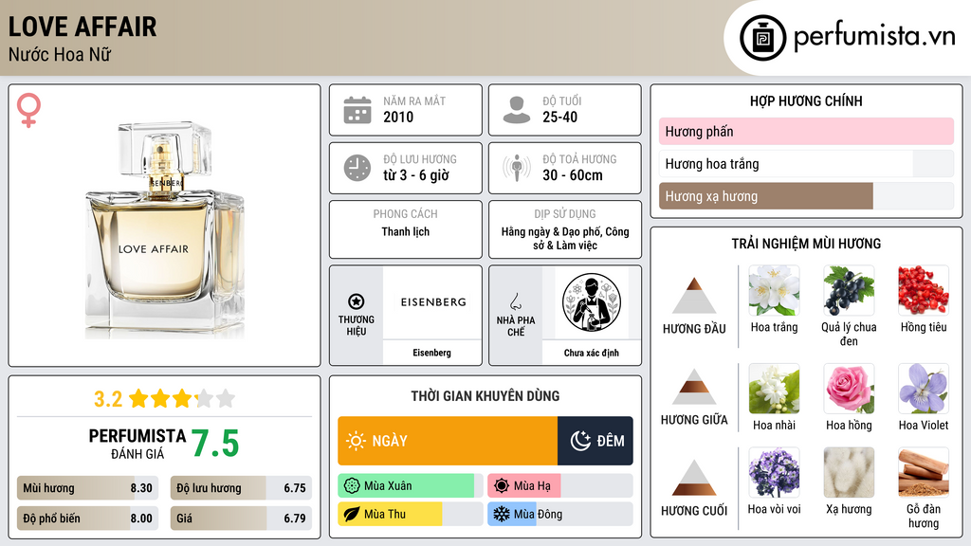The width and height of the screenshot is (971, 546).
Task: Click the clock icon for Độ lưu hương
Action: (357, 168)
